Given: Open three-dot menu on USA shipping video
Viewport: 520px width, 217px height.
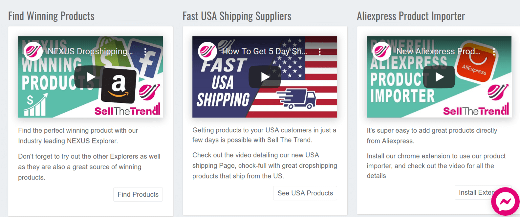Looking at the screenshot, I should (x=319, y=52).
